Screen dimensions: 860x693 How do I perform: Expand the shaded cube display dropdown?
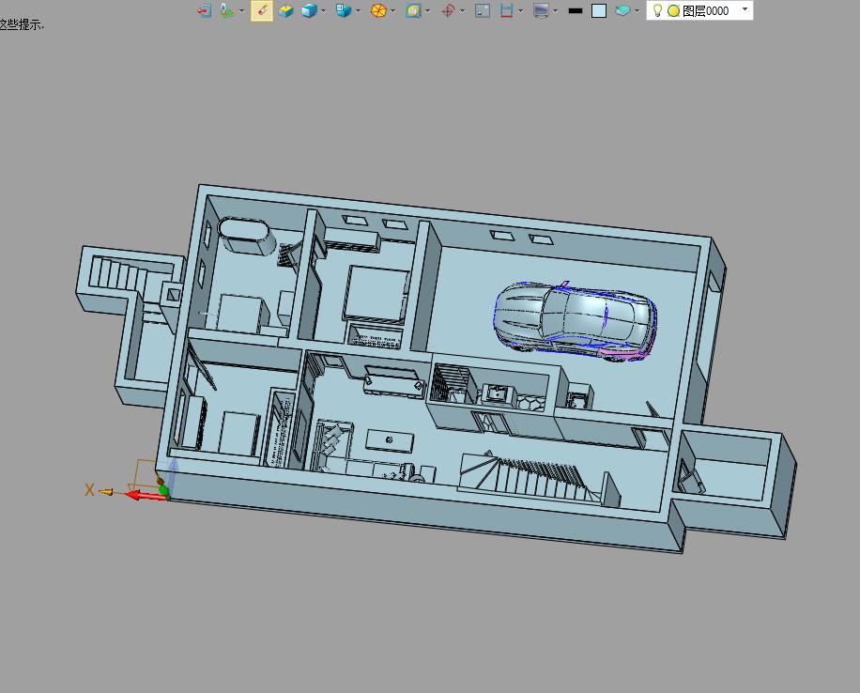point(324,10)
